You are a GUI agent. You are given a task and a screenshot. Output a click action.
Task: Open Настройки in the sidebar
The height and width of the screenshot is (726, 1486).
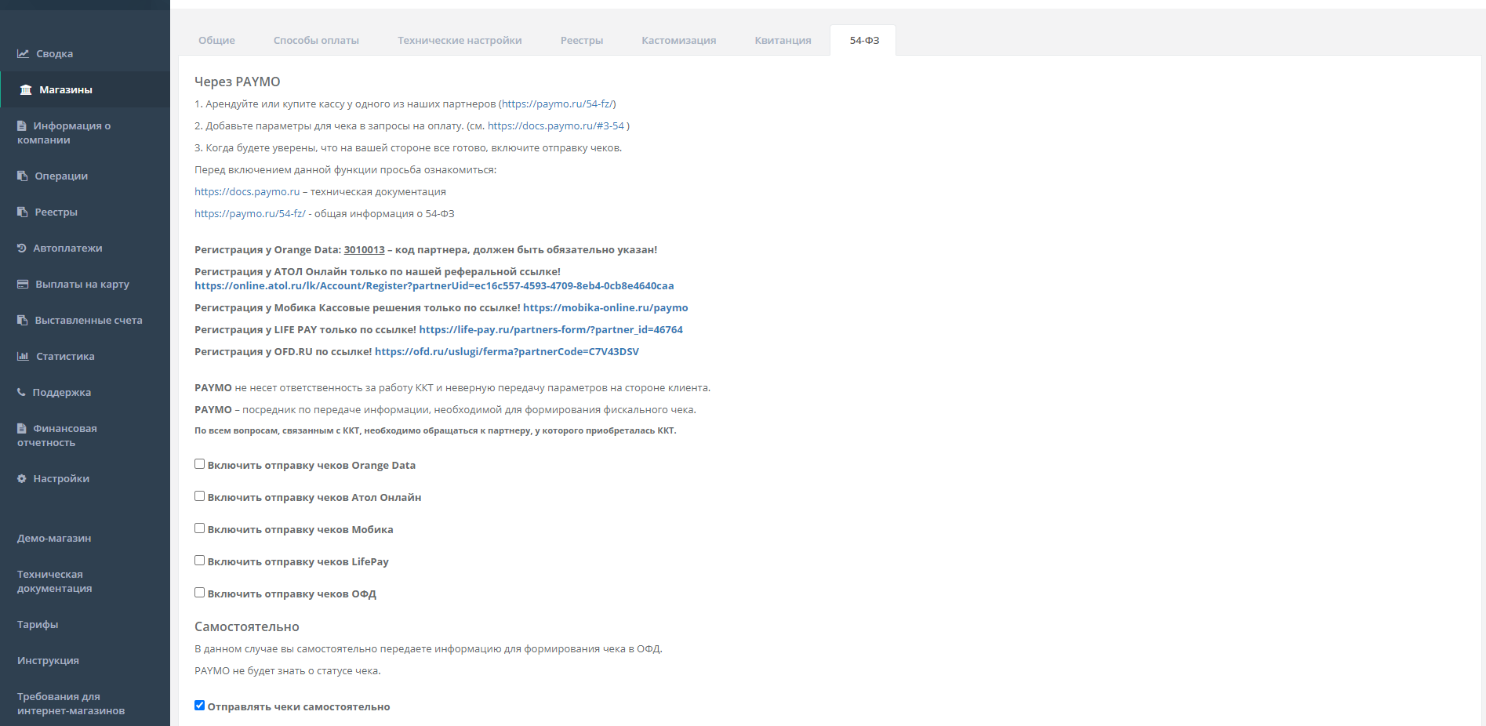(85, 479)
